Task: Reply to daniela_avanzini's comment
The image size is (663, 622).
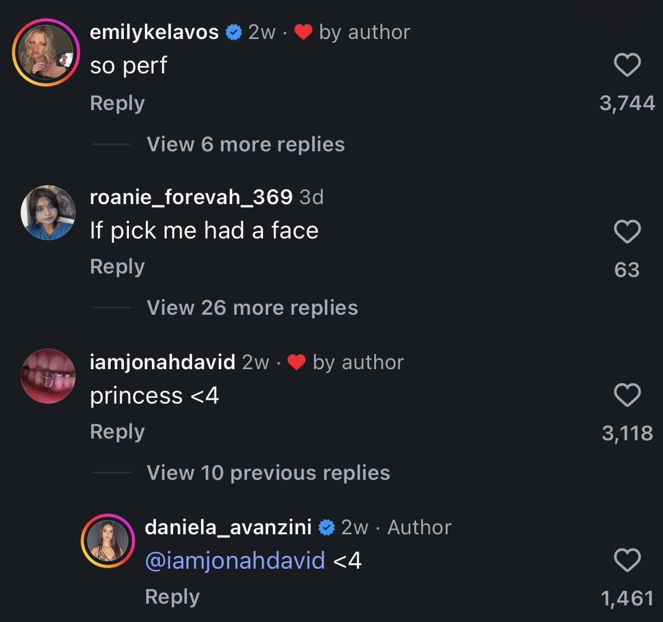Action: point(172,597)
